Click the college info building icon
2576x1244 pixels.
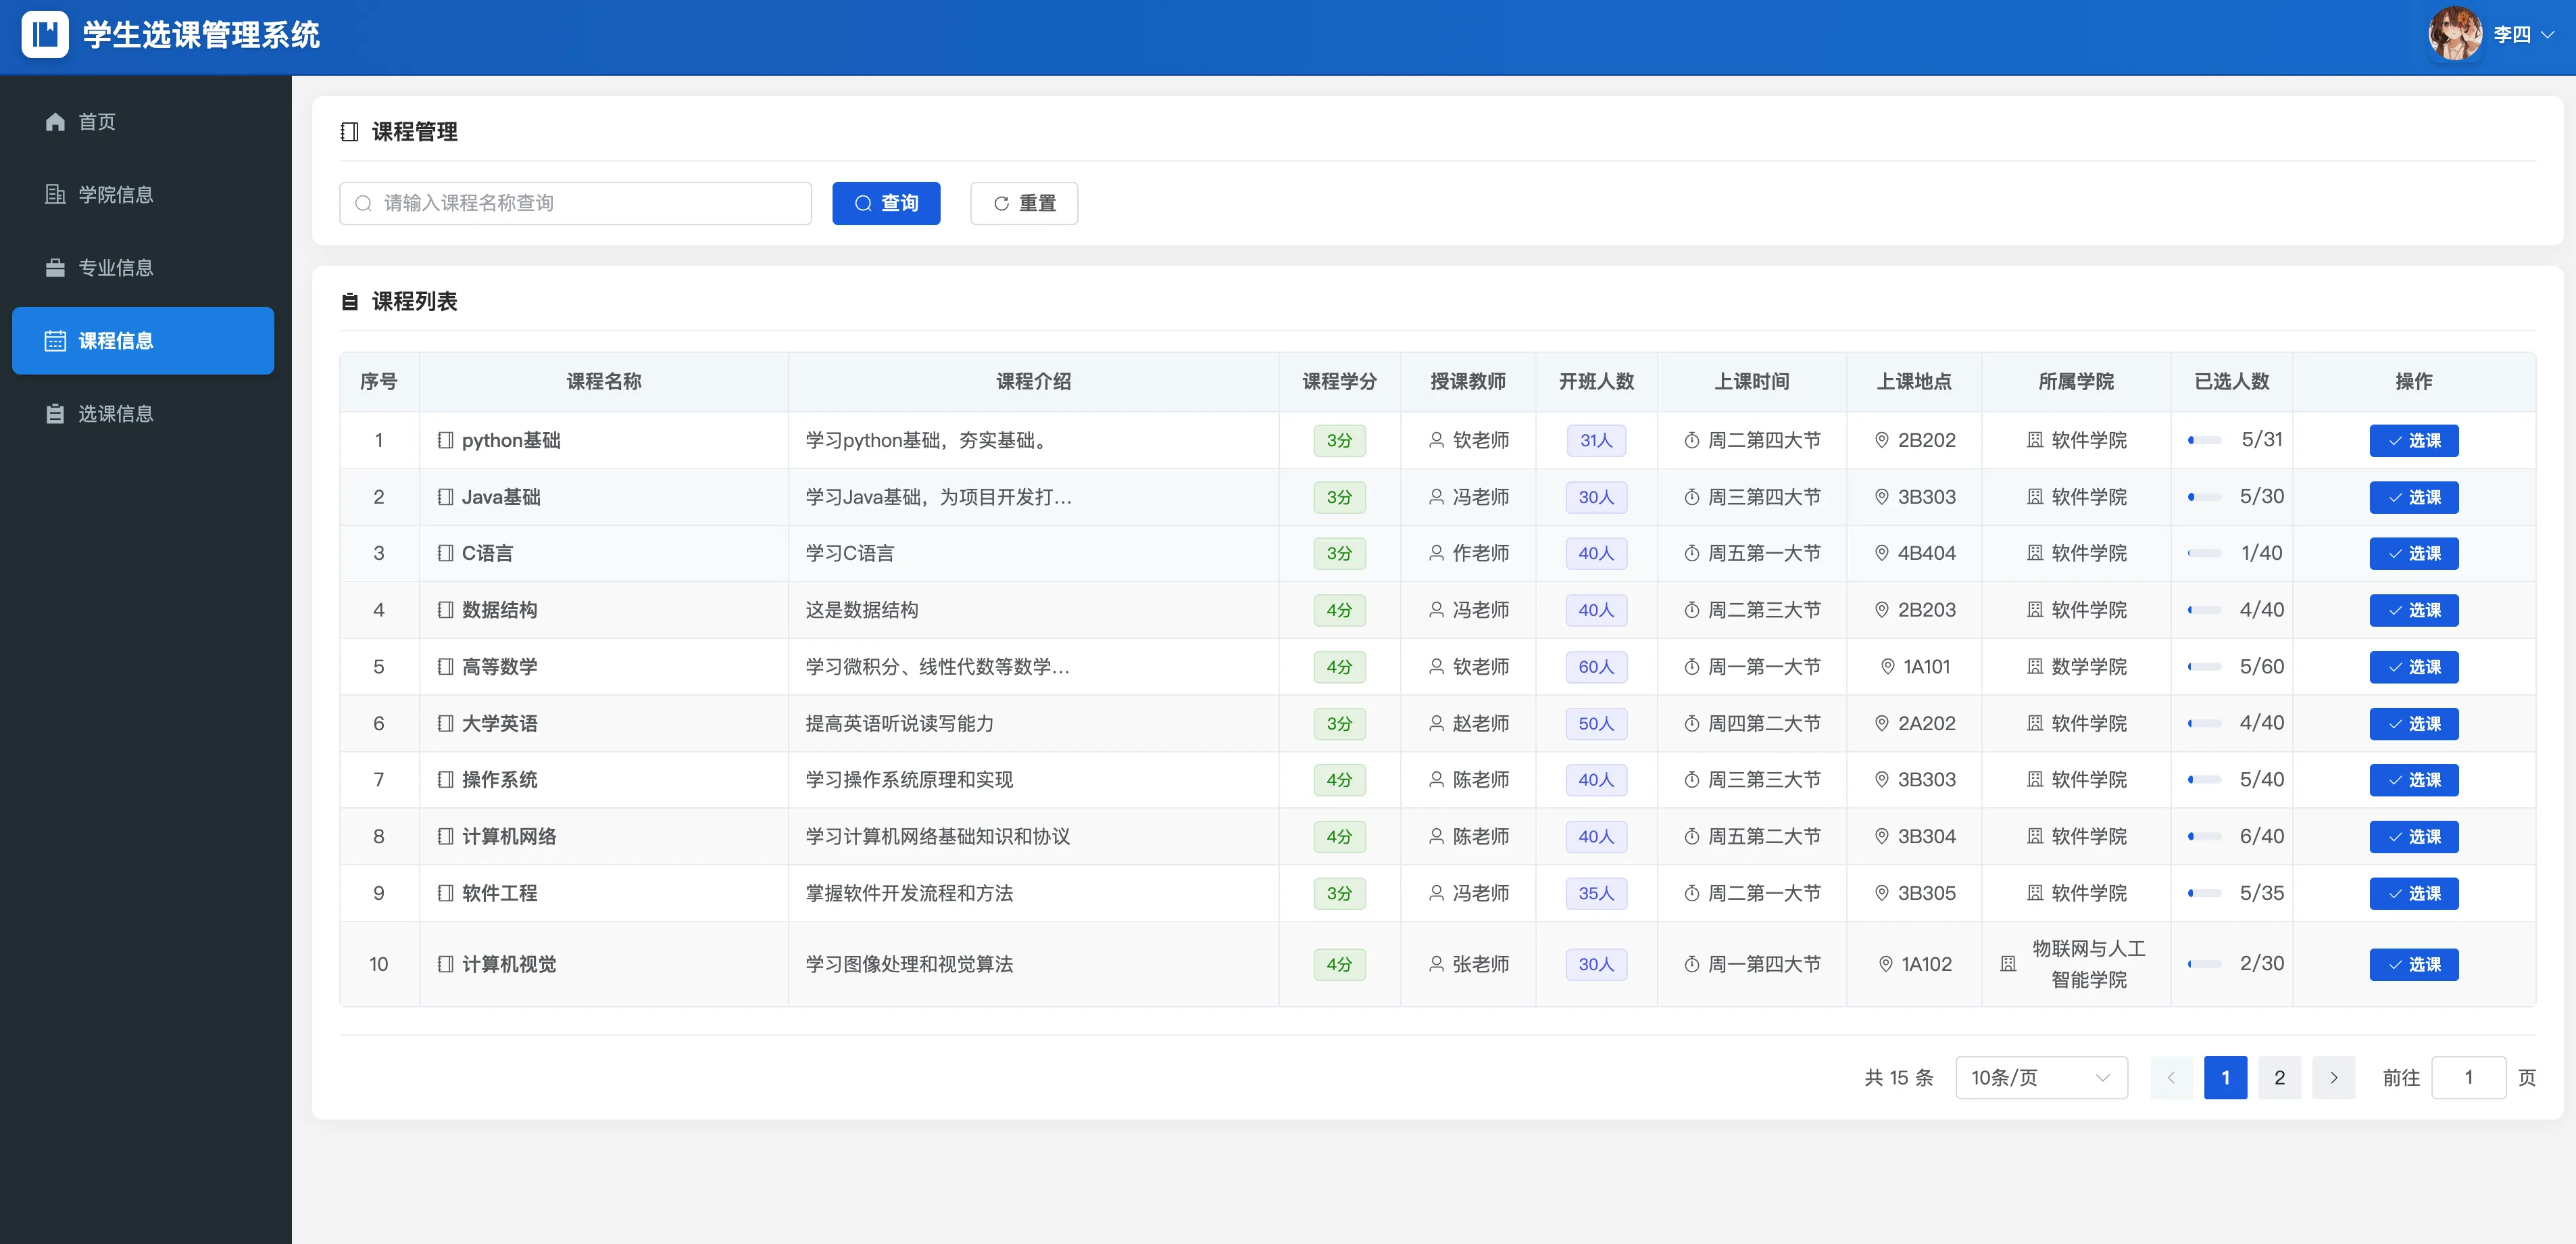coord(55,195)
